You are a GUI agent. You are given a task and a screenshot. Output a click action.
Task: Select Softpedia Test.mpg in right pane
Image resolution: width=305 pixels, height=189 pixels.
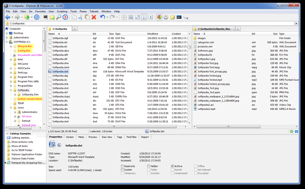(208, 67)
